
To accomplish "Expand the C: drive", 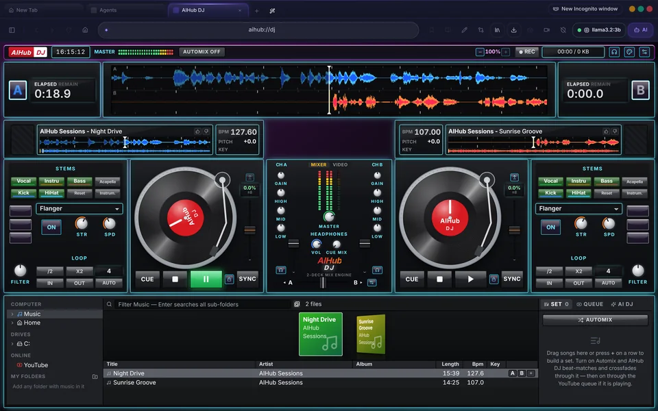I will [12, 344].
